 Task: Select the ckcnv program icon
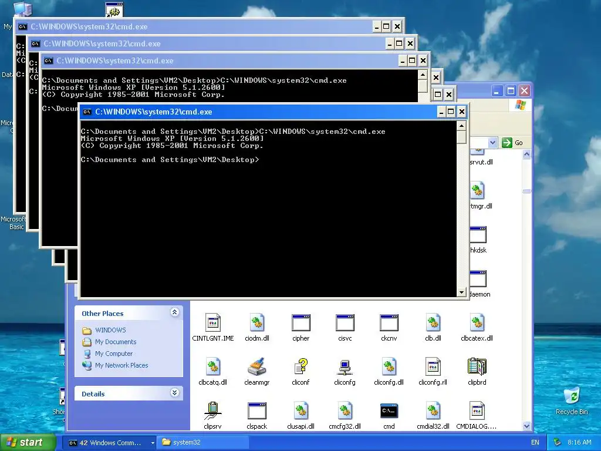point(389,322)
